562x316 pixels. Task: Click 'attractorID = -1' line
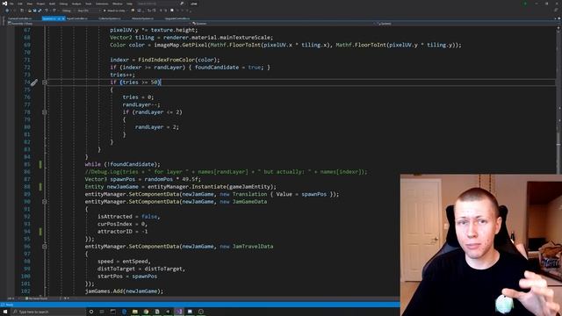(123, 232)
